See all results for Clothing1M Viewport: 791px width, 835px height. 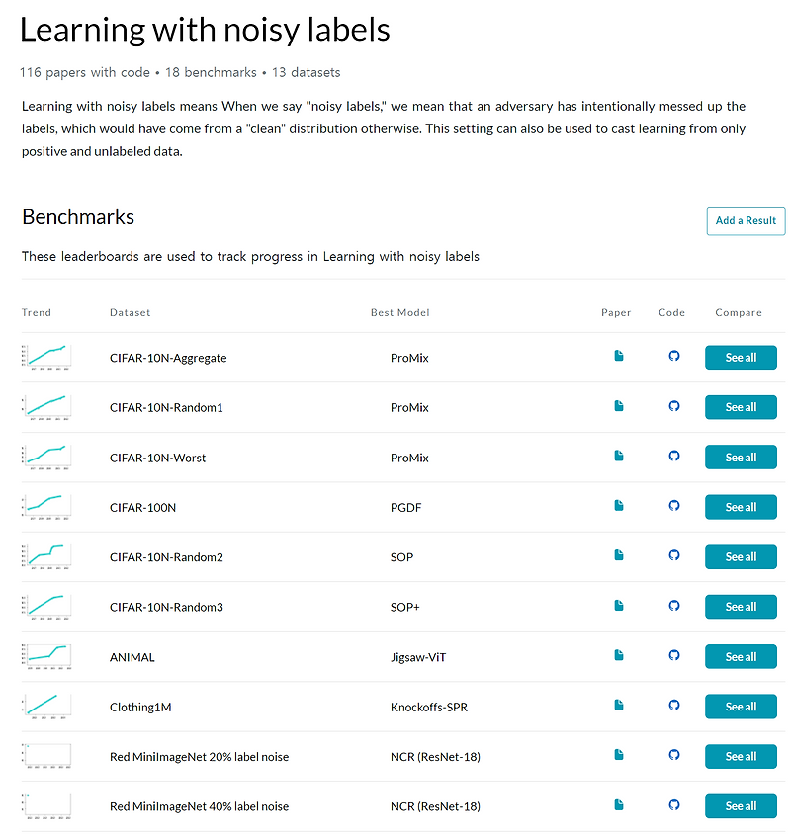[741, 706]
